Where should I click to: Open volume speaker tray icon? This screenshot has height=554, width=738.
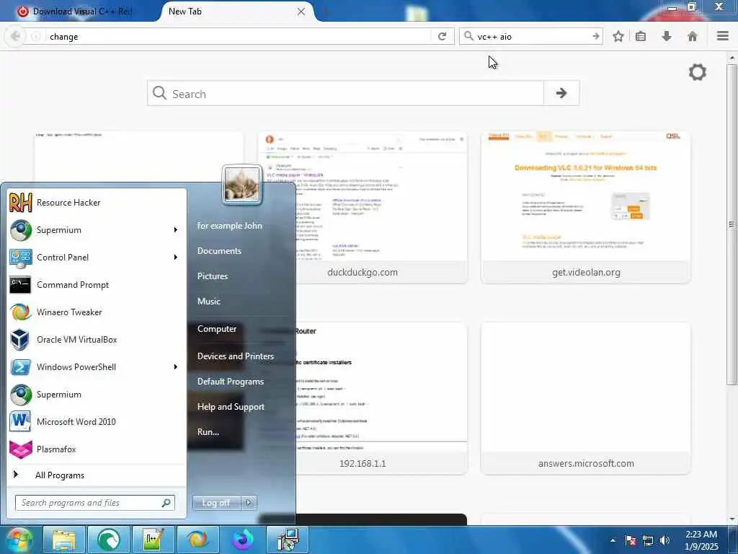coord(665,540)
